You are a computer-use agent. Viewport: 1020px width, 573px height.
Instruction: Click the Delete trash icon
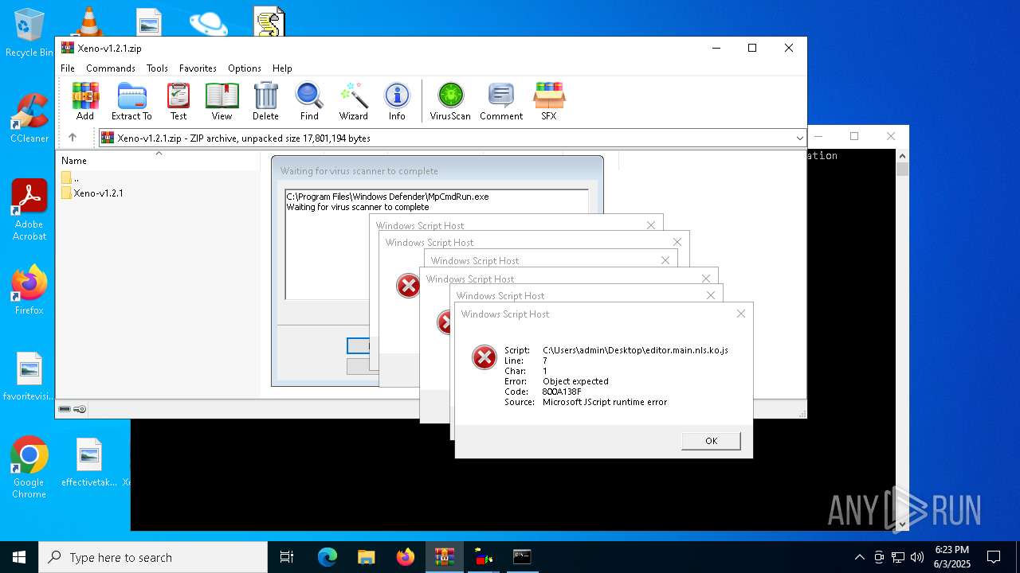265,101
